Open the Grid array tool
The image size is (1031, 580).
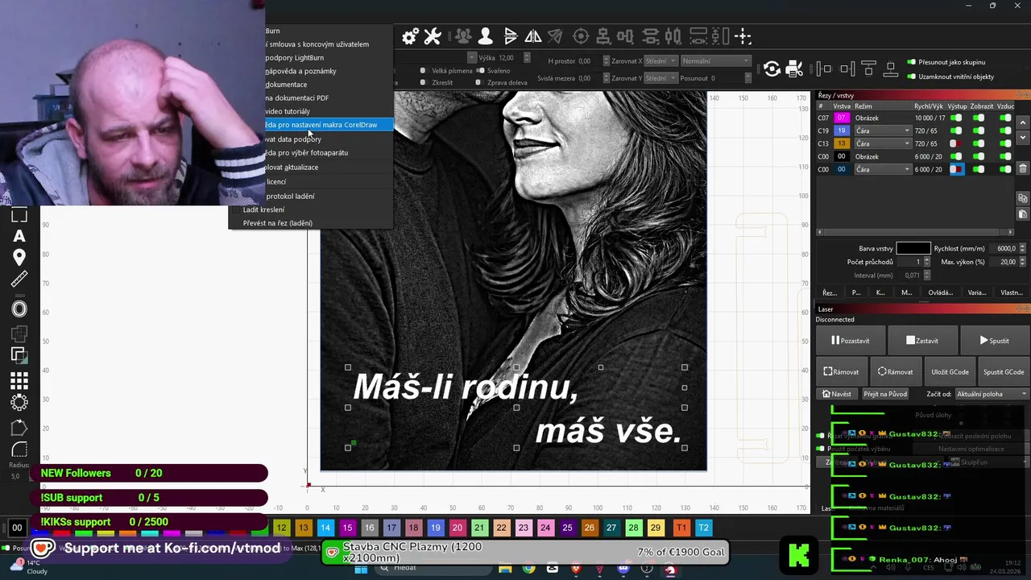click(19, 380)
